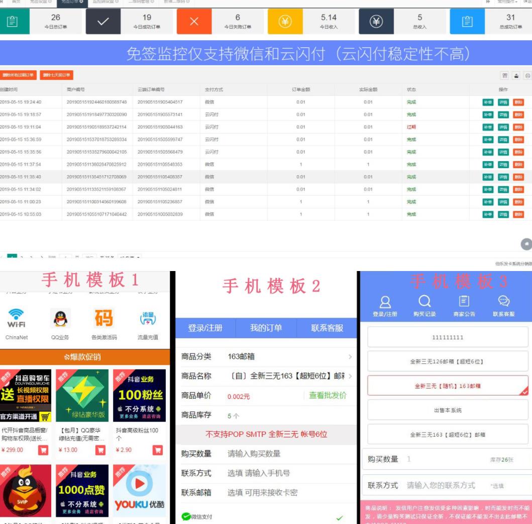This screenshot has width=532, height=524.
Task: Click 补单 for the 11:00:23 order
Action: click(488, 202)
